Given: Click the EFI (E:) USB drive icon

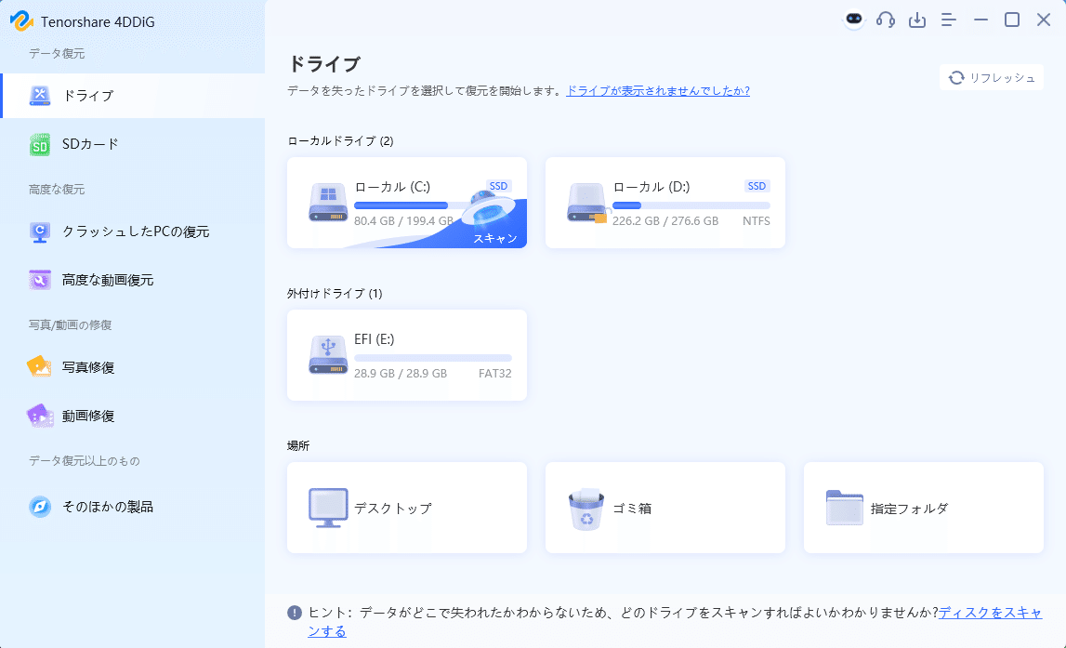Looking at the screenshot, I should (328, 355).
